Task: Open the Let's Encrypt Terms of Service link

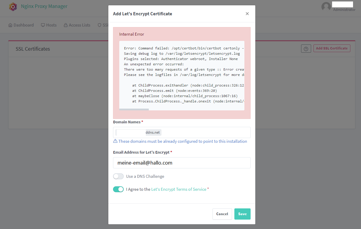Action: [x=179, y=189]
